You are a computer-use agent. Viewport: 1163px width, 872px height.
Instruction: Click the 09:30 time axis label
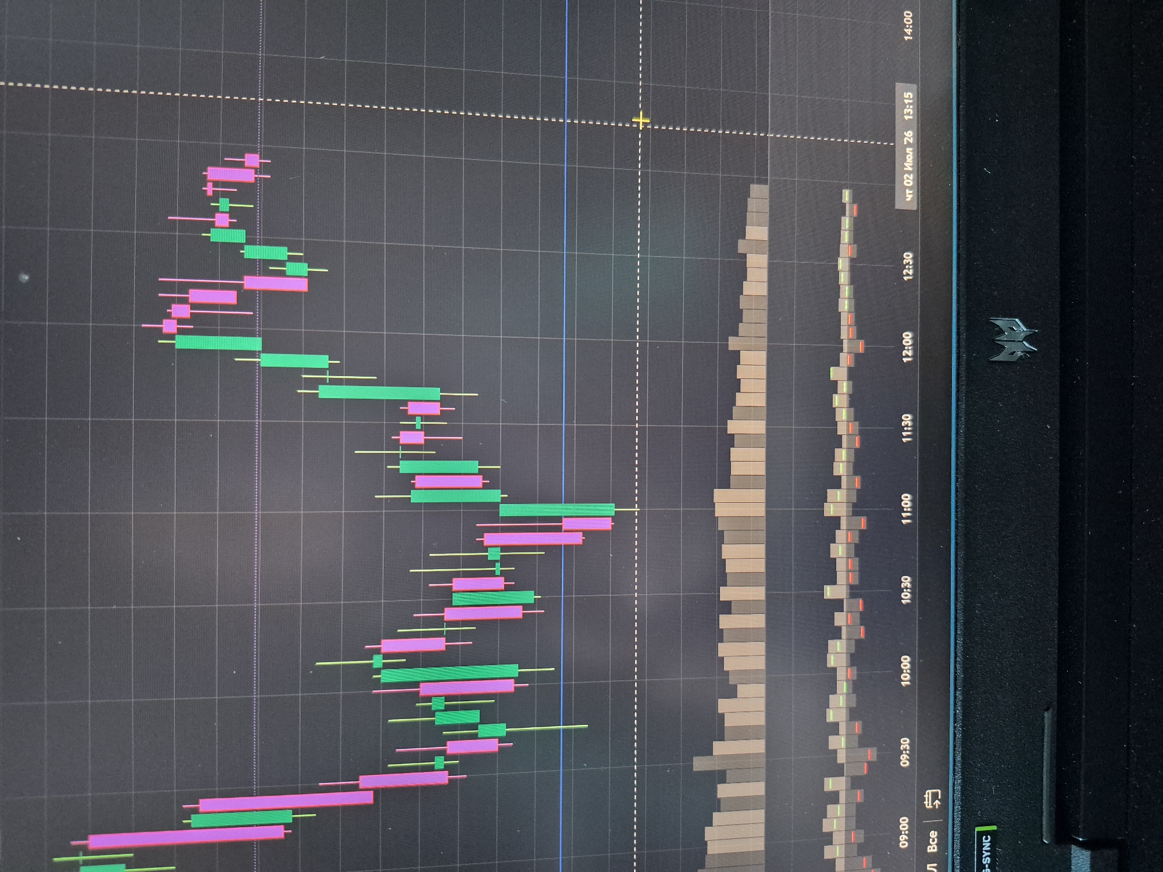(905, 752)
